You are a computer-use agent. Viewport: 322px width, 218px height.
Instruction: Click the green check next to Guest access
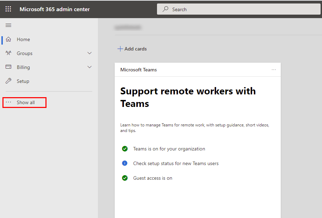[x=125, y=178]
